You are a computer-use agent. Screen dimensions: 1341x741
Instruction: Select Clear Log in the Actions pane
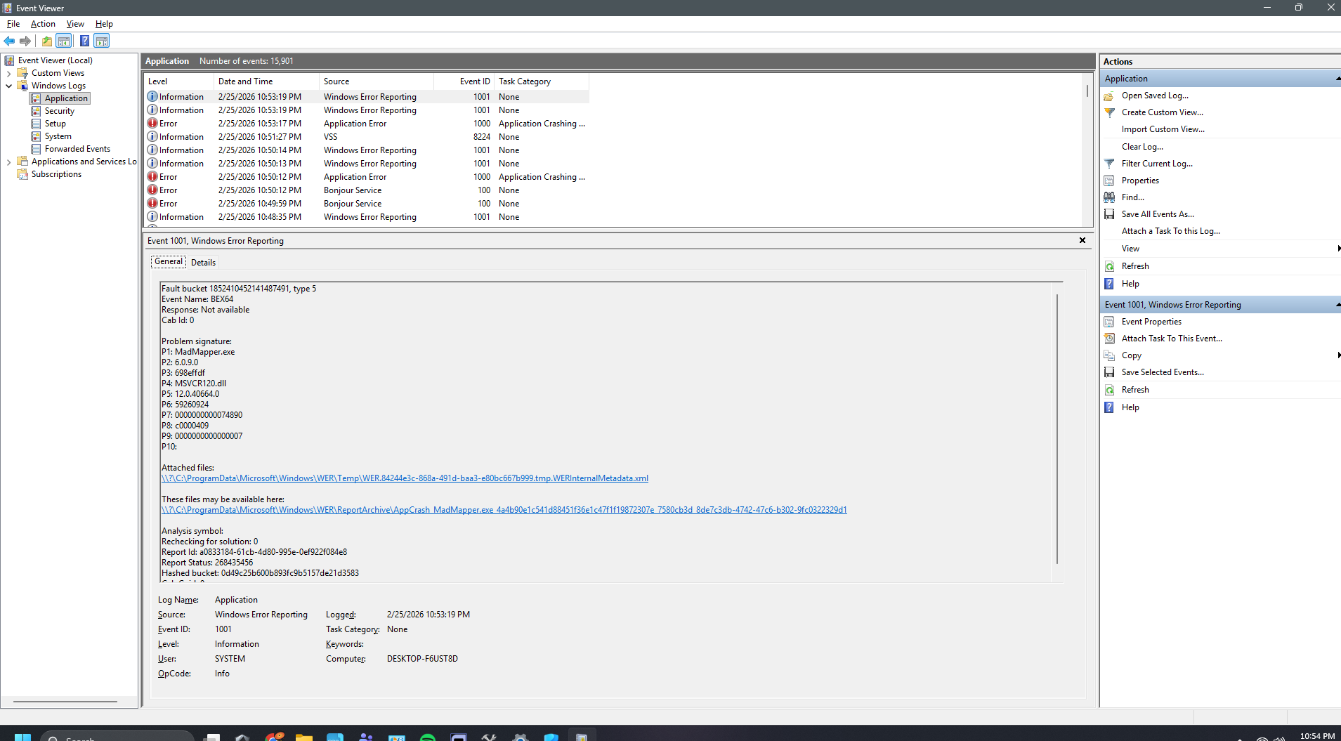1142,146
